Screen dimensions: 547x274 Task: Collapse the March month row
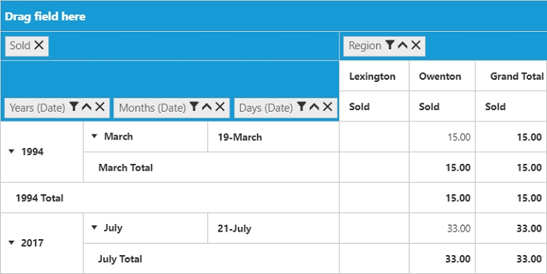(94, 137)
